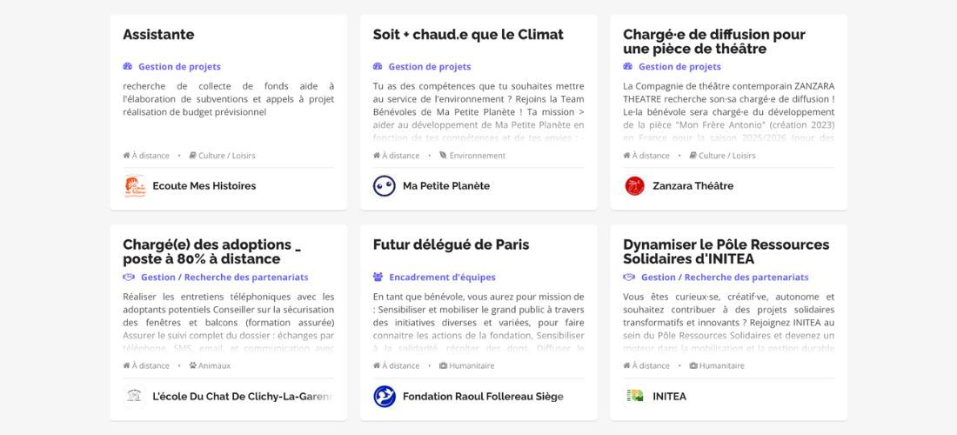Viewport: 957px width, 435px height.
Task: Click the handshake icon on the INITEA card
Action: click(x=629, y=278)
